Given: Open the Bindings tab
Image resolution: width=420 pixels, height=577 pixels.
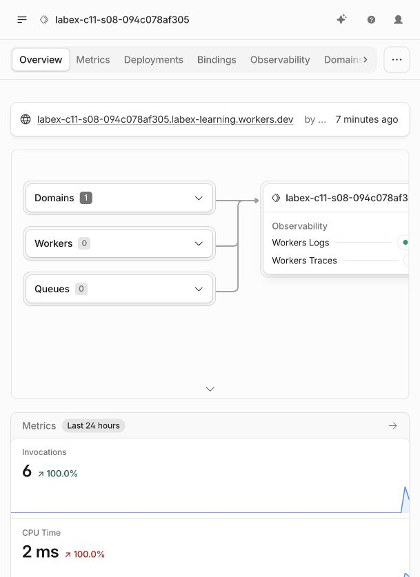Looking at the screenshot, I should click(x=217, y=59).
